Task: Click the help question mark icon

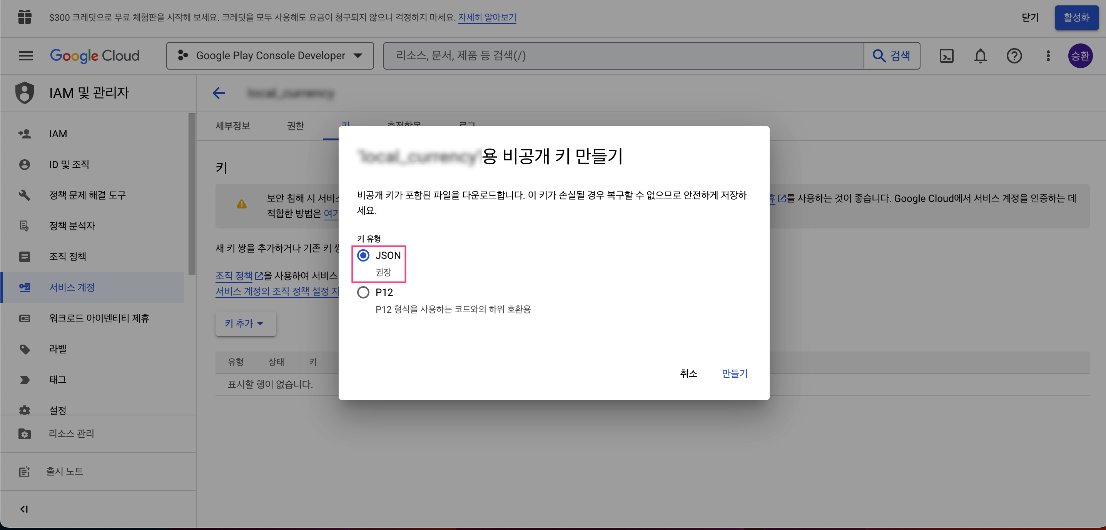Action: 1014,56
